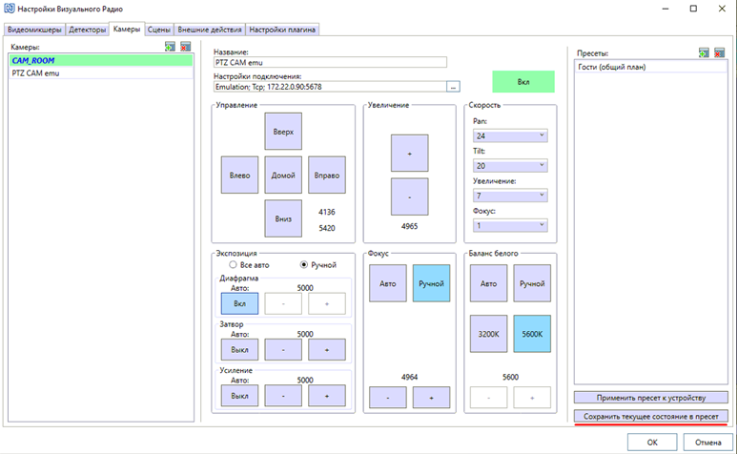The height and width of the screenshot is (454, 737).
Task: Move camera Влево
Action: tap(239, 175)
